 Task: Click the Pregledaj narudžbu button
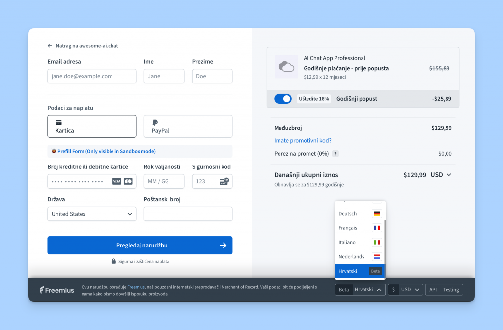tap(140, 245)
